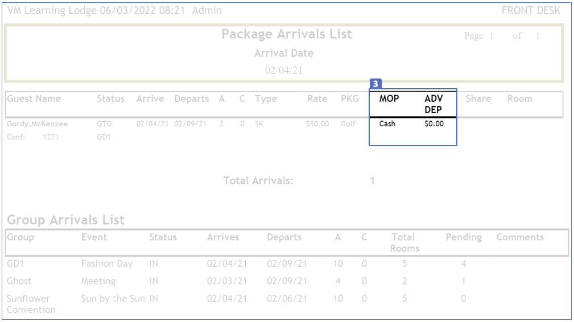Click the FRONT DESK label

point(531,10)
